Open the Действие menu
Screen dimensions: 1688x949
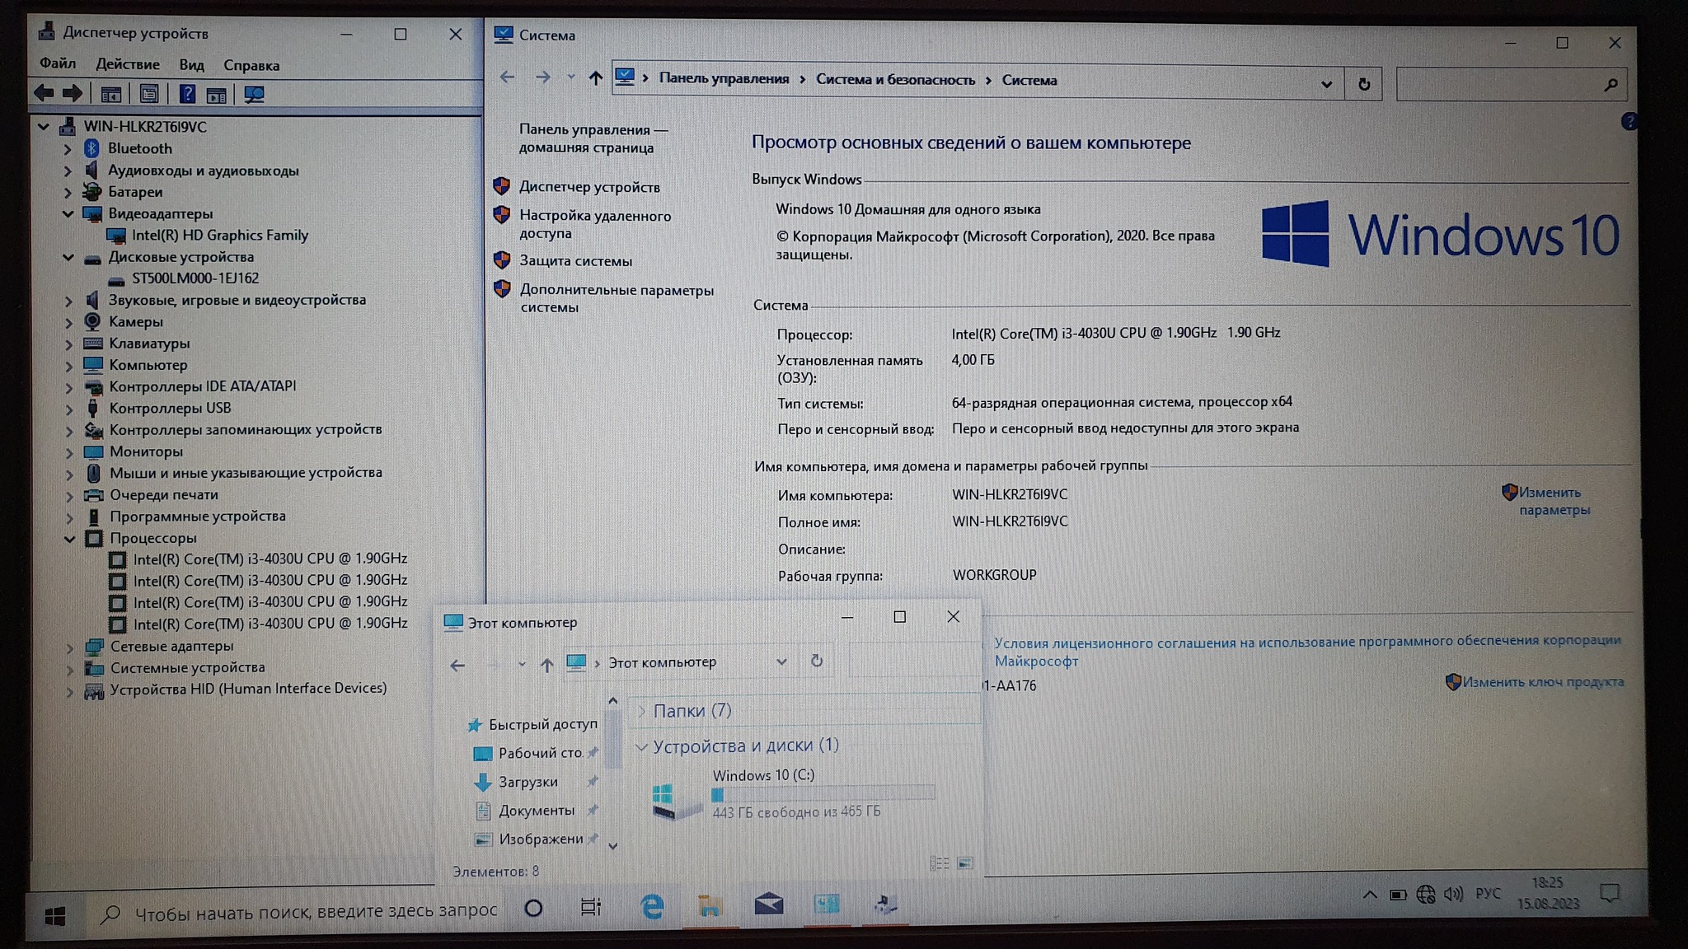(128, 64)
